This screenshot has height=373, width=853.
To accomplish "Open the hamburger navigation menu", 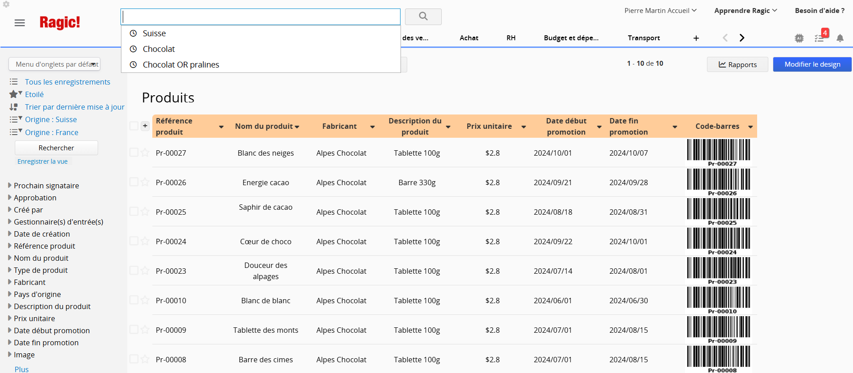I will tap(20, 23).
